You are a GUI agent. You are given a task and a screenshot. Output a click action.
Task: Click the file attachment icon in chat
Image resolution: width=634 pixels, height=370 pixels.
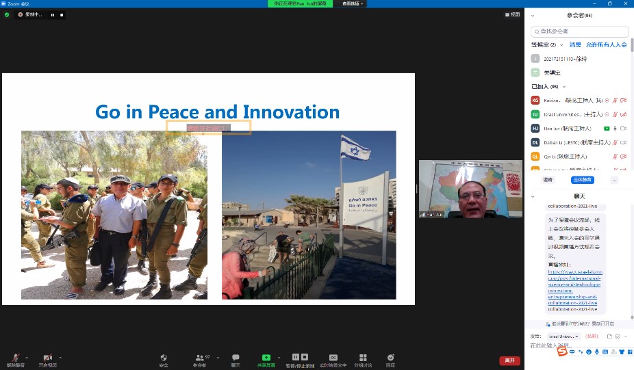[x=609, y=336]
